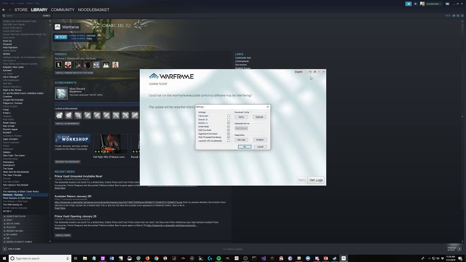Uncheck the Bulk Download checkbox
466x262 pixels.
pos(229,130)
